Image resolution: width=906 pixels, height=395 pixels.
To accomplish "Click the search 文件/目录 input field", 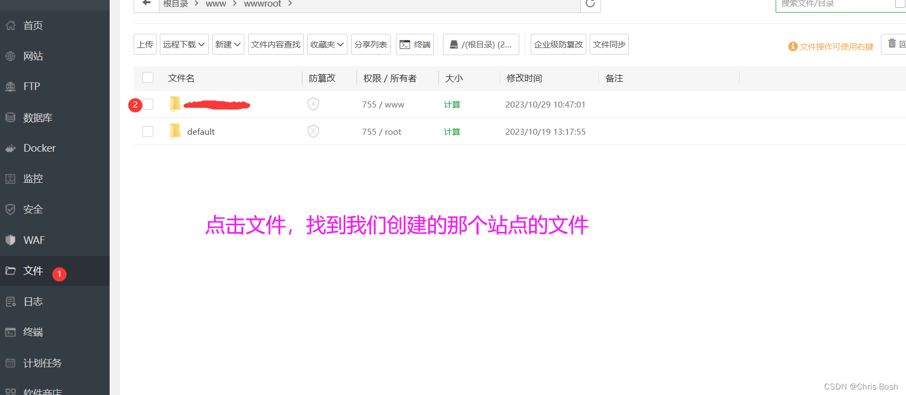I will 835,4.
